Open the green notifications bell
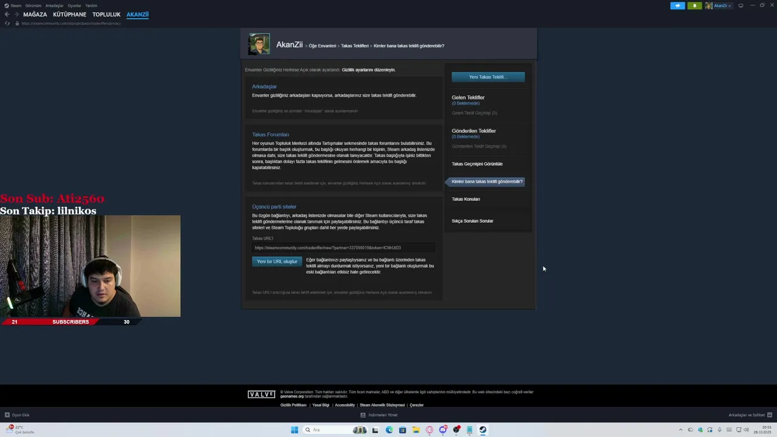Screen dimensions: 777x437 point(694,5)
